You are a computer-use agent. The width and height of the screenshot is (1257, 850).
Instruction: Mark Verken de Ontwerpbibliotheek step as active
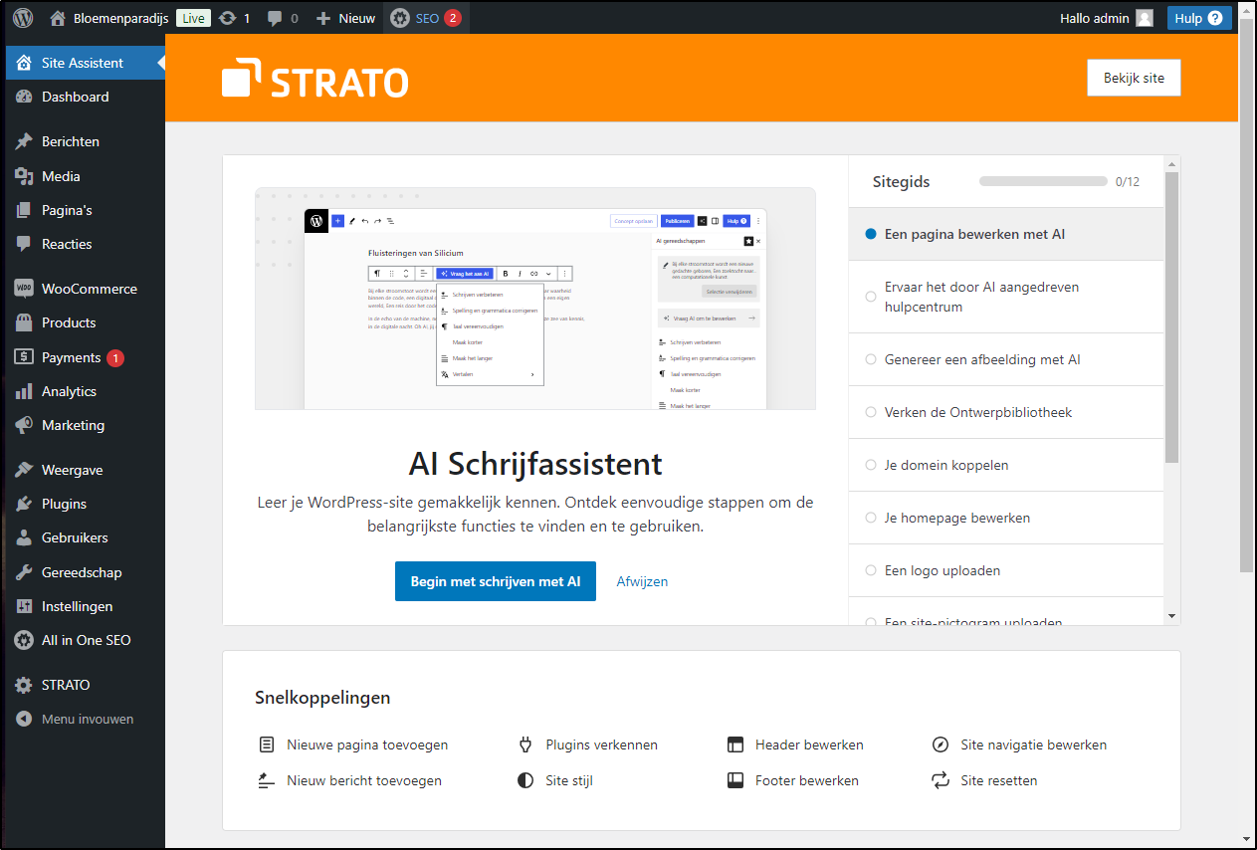click(871, 412)
